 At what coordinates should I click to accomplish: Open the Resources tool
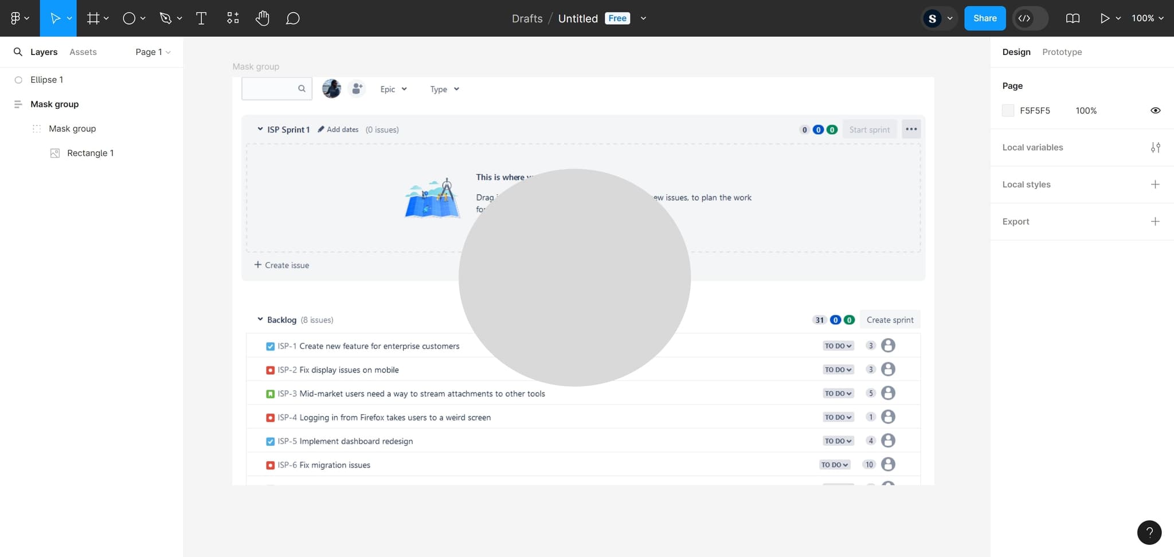tap(233, 18)
